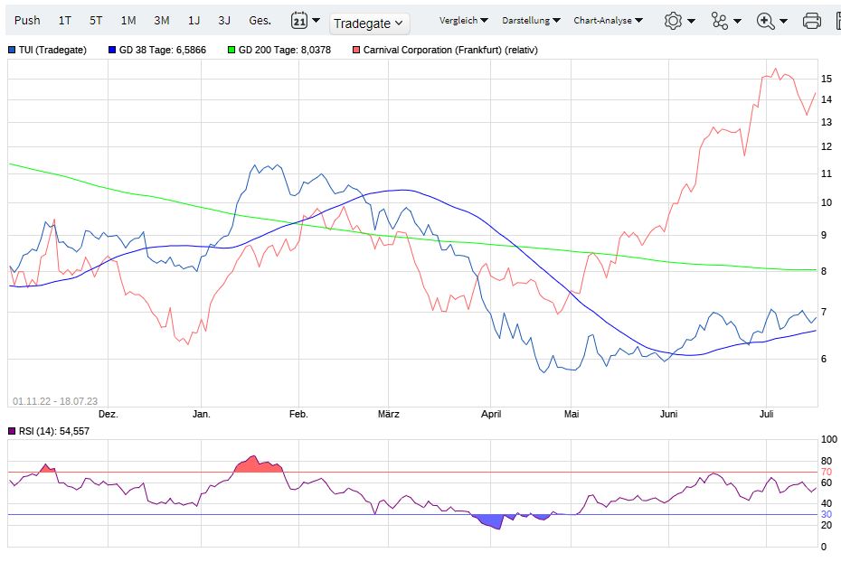Expand the settings gear dropdown arrow
Viewport: 841px width, 562px height.
click(692, 21)
